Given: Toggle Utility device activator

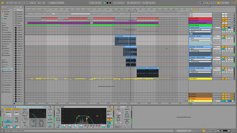Looking at the screenshot, I should tap(115, 107).
